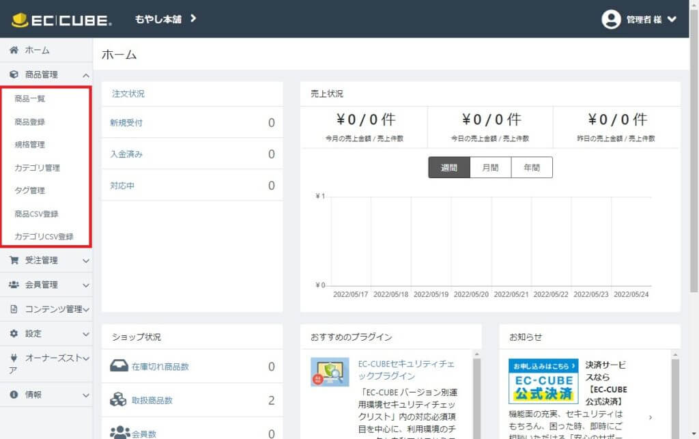
Task: Open 商品一覧 in the sidebar
Action: coord(30,99)
